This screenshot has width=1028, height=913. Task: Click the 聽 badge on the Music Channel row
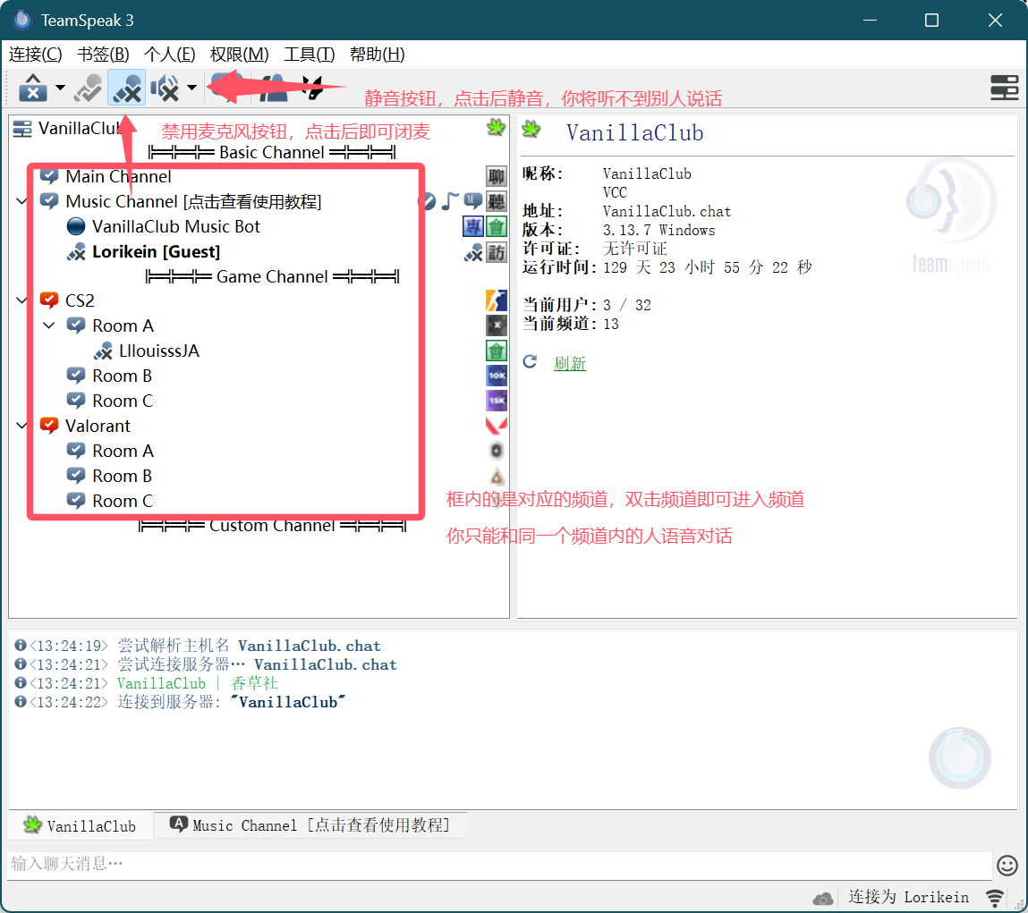pyautogui.click(x=497, y=201)
